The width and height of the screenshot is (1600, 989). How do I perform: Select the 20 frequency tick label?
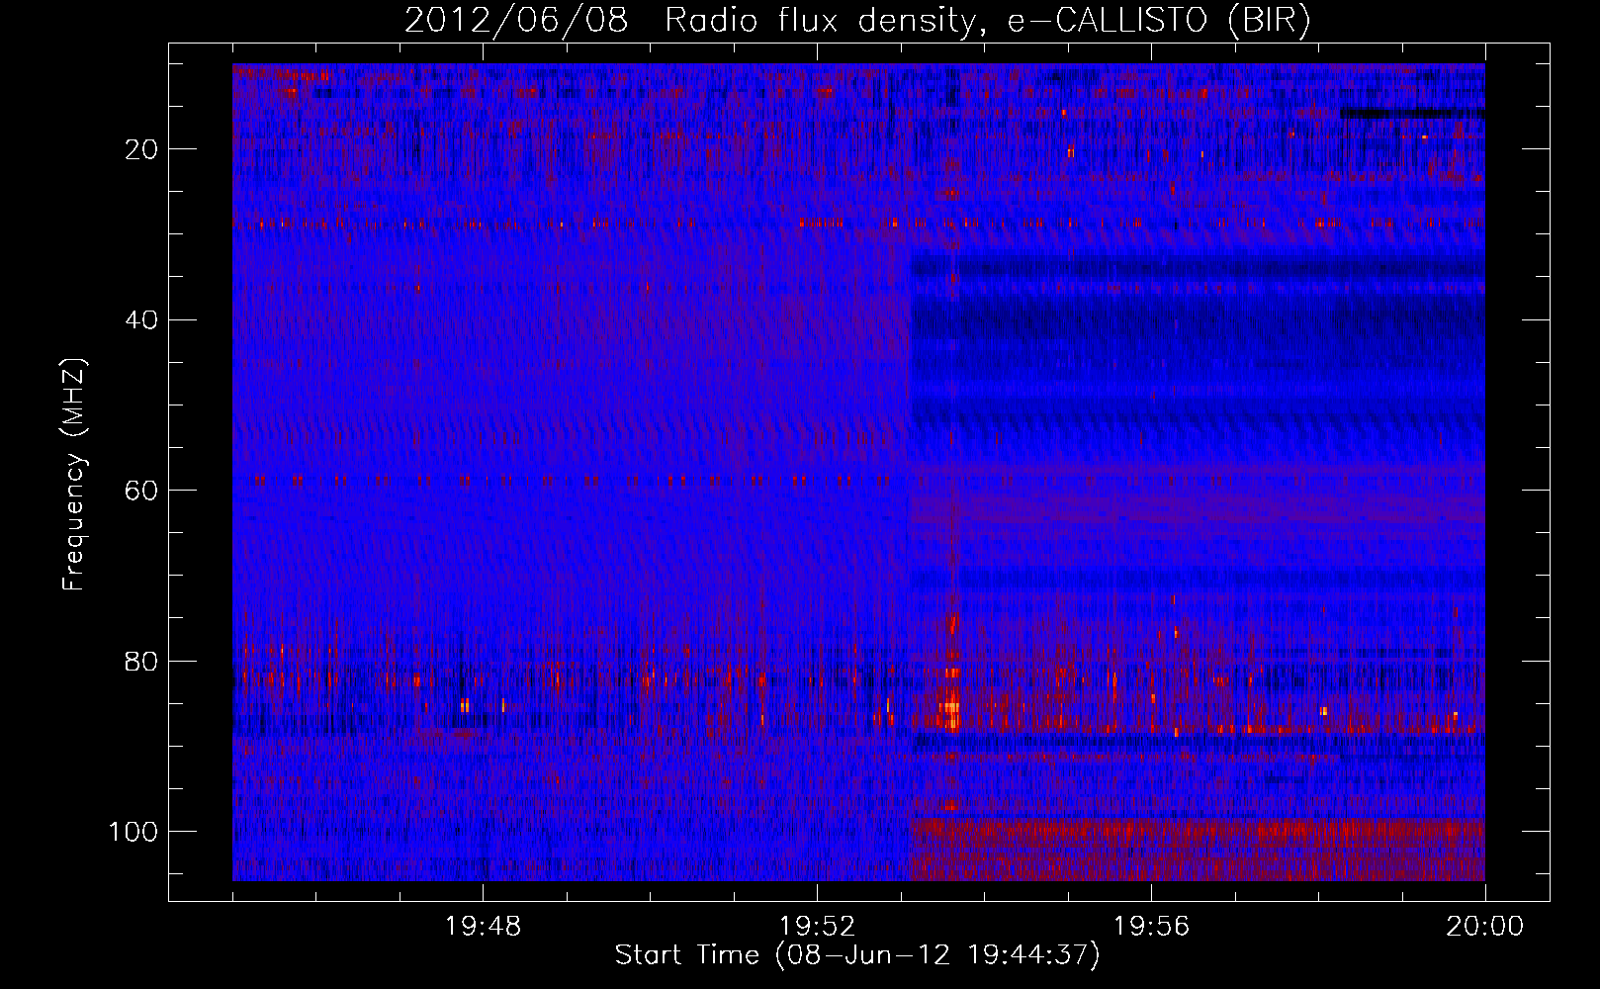pyautogui.click(x=142, y=149)
